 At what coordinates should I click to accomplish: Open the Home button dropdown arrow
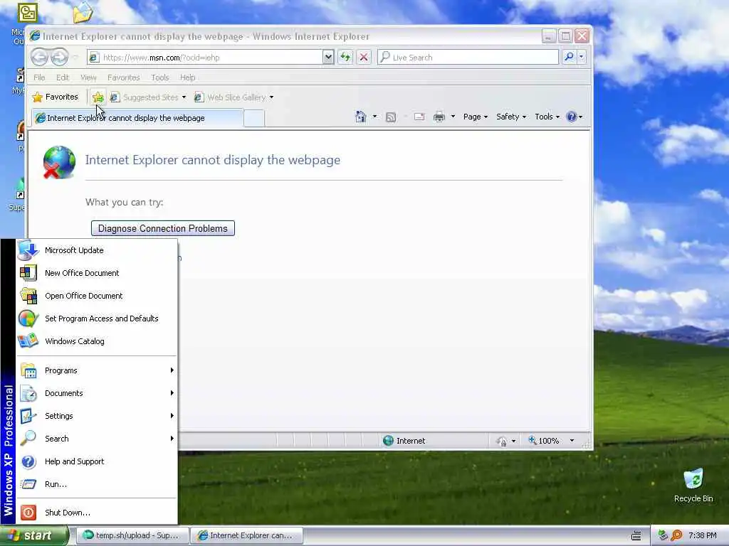click(374, 117)
